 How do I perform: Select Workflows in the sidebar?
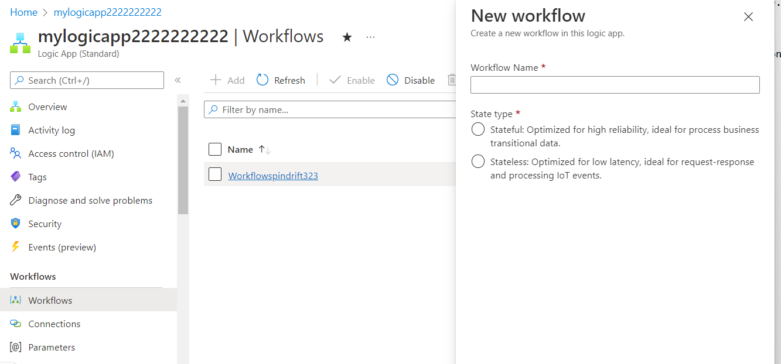(88, 300)
